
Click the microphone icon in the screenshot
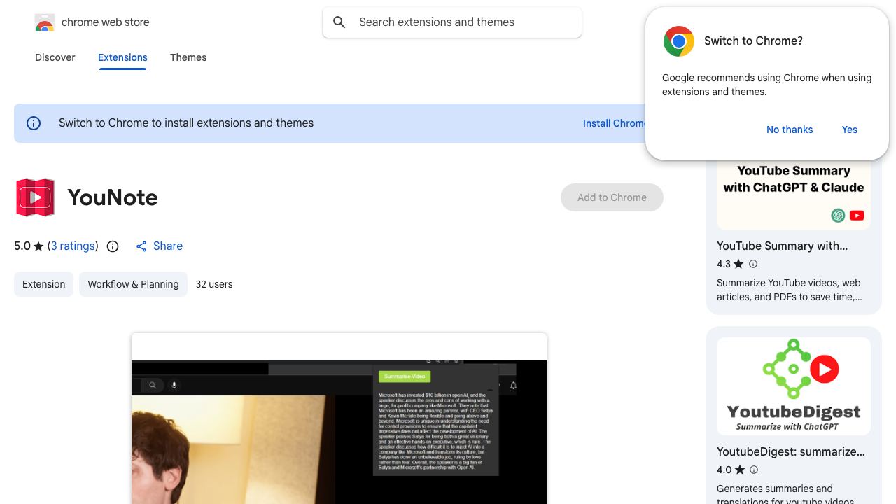click(x=174, y=385)
